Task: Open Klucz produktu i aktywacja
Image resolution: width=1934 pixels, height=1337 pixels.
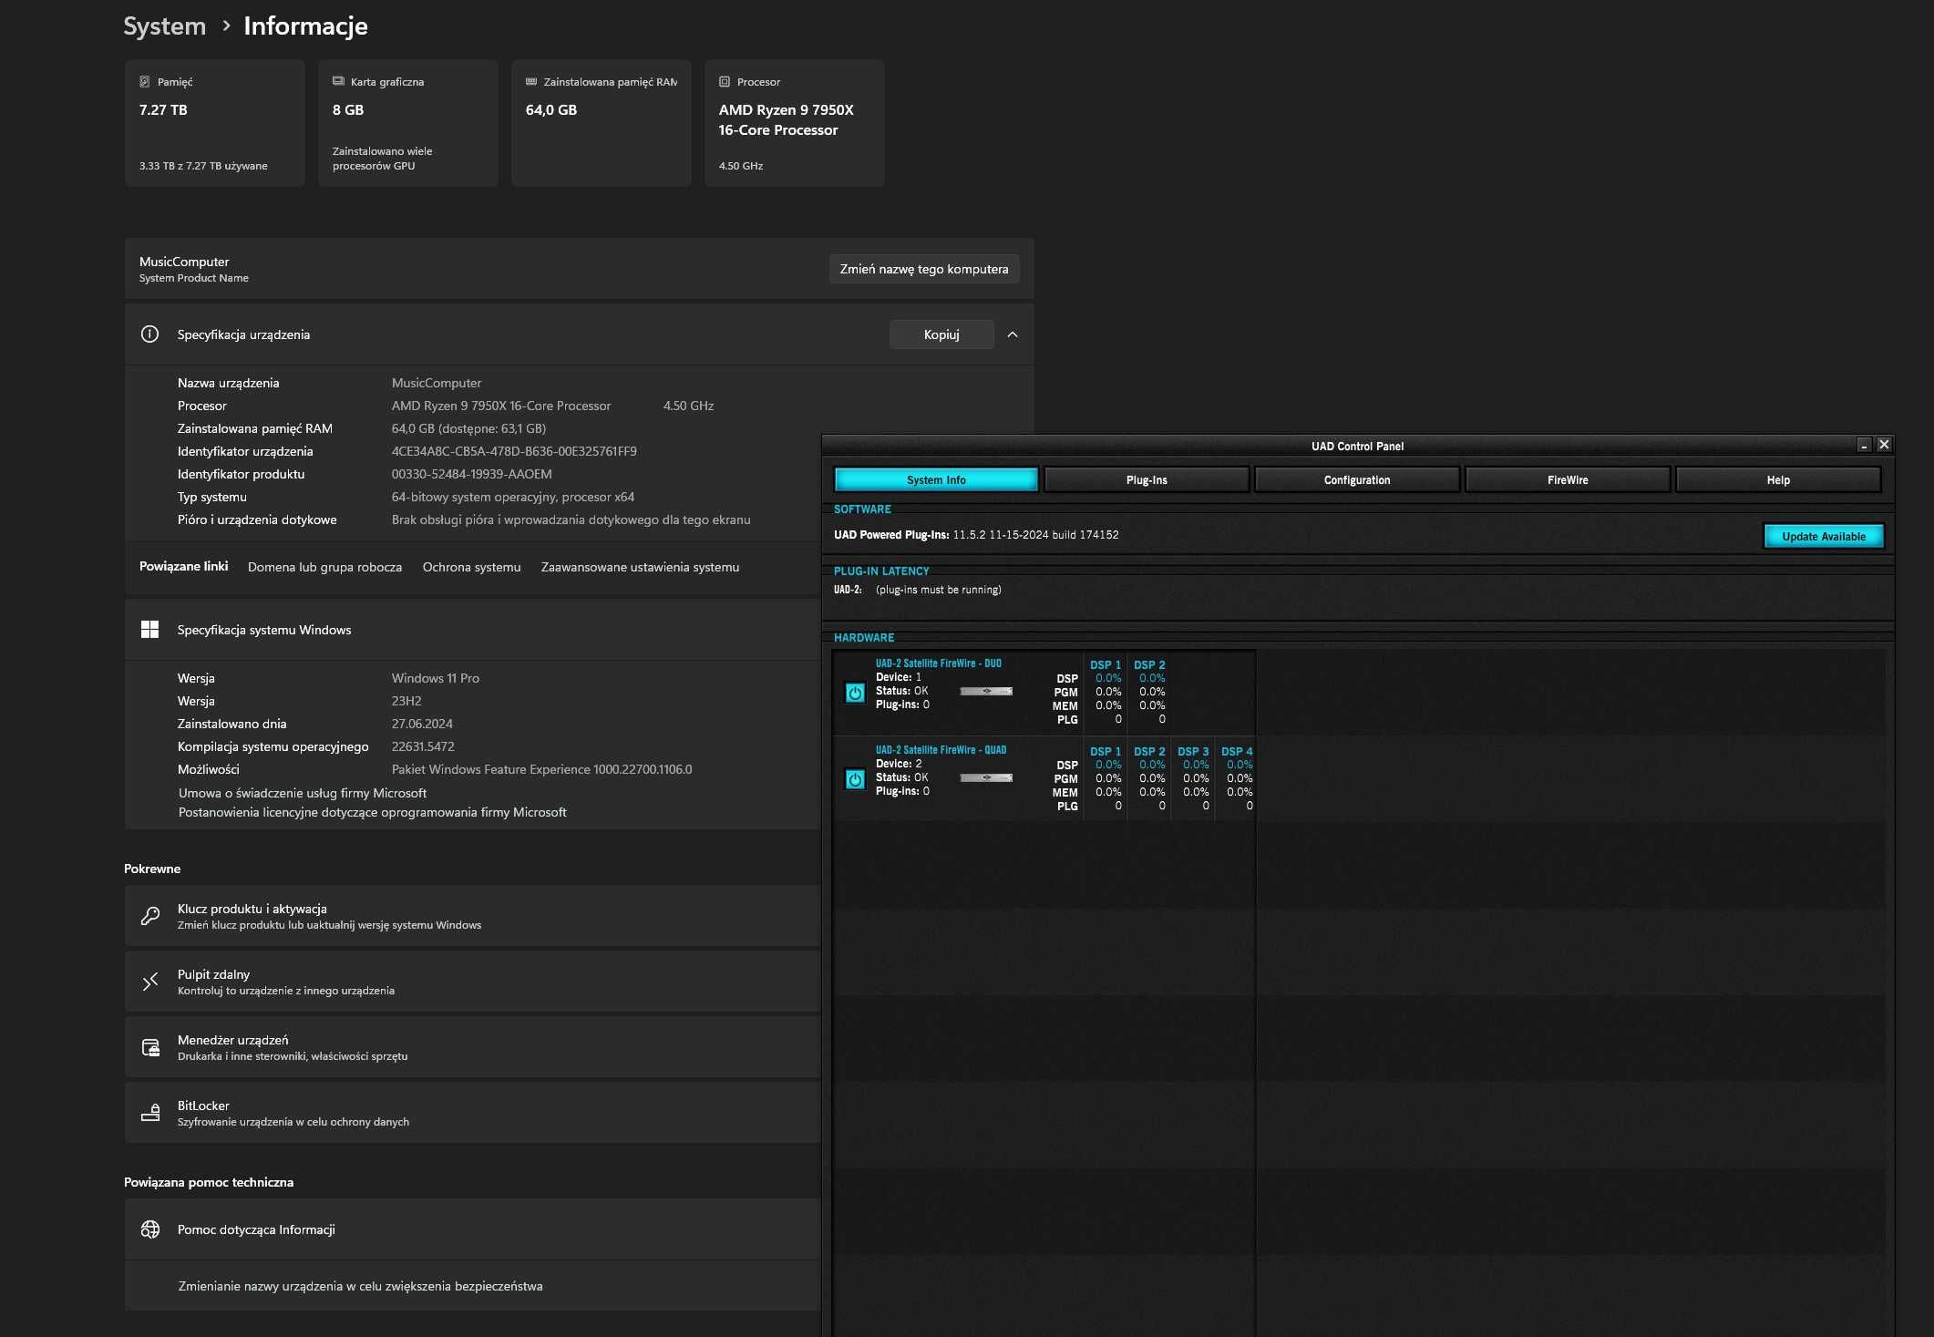Action: coord(472,916)
